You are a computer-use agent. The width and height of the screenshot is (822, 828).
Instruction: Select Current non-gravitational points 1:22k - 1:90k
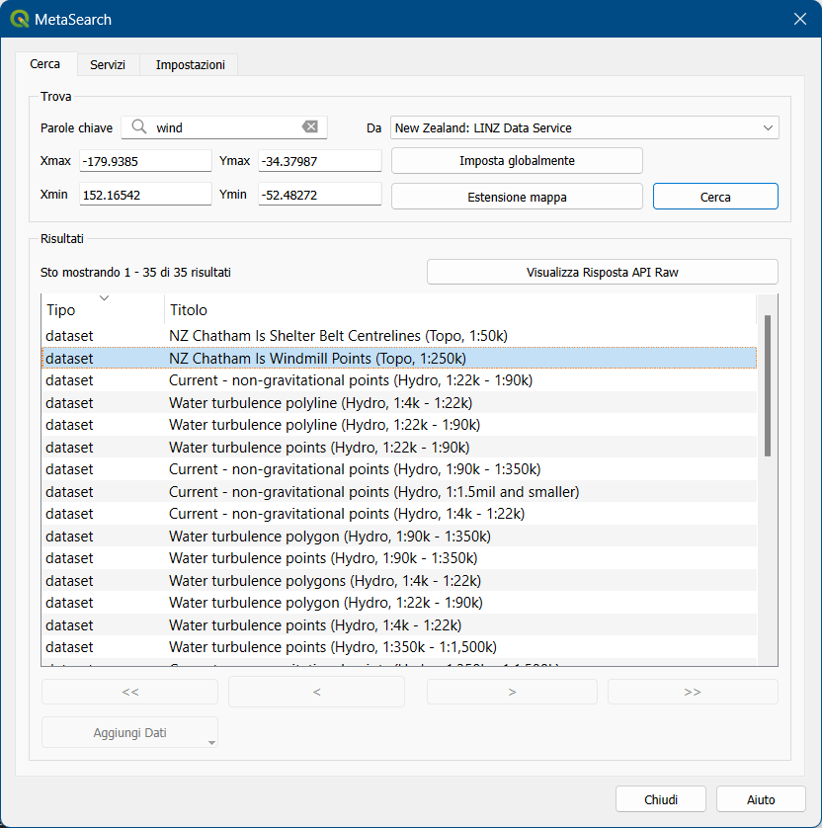coord(399,380)
